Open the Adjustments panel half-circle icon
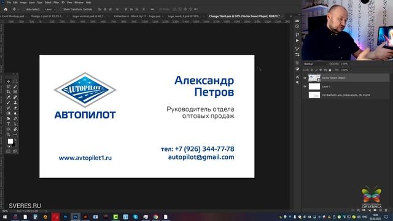 (x=297, y=69)
